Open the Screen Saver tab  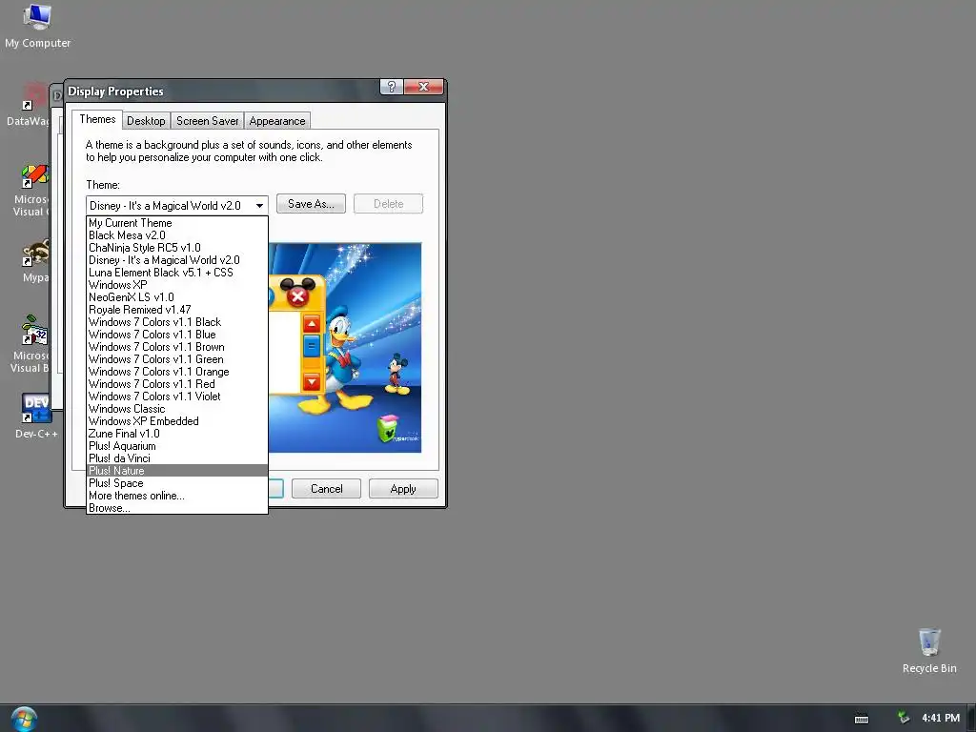(x=207, y=121)
